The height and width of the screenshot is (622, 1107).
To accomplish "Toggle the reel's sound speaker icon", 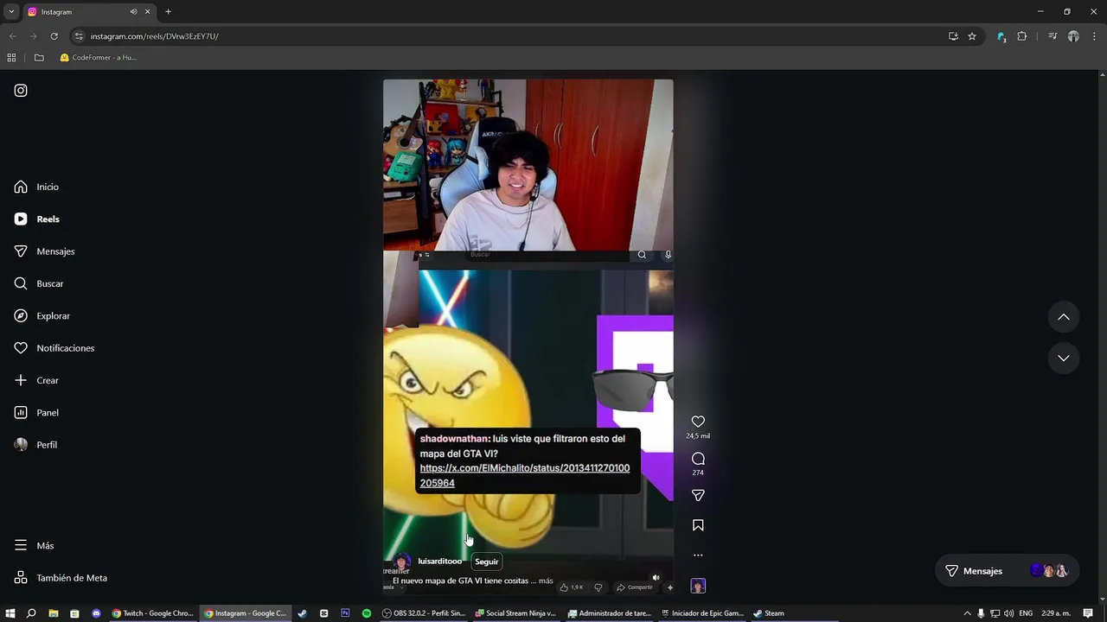I will pyautogui.click(x=656, y=578).
